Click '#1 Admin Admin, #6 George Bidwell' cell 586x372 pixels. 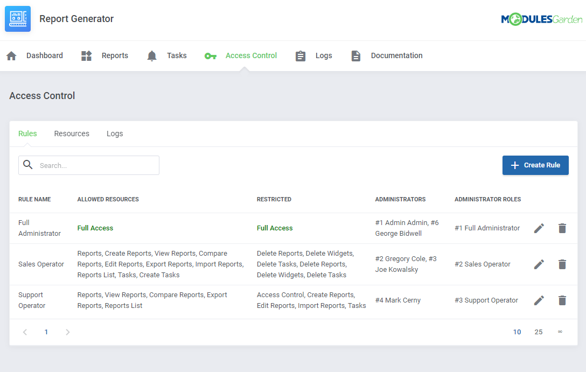point(407,228)
